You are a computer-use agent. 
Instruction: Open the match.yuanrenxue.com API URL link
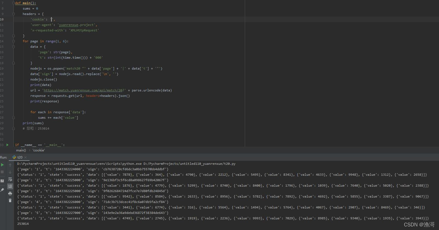pos(84,90)
